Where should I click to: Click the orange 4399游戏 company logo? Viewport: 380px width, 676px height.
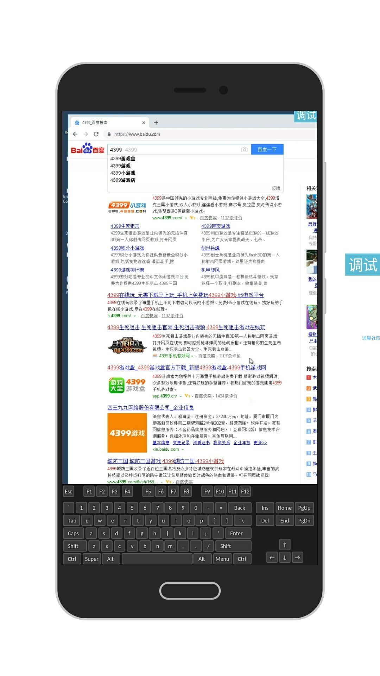127,433
